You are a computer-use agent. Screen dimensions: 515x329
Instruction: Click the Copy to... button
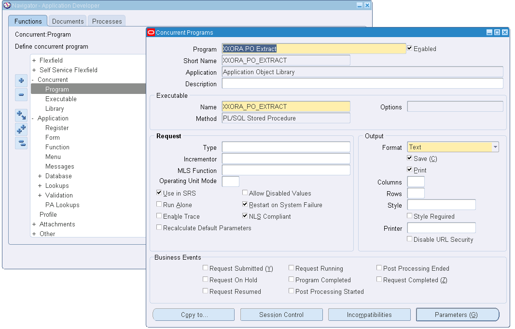[x=193, y=315]
